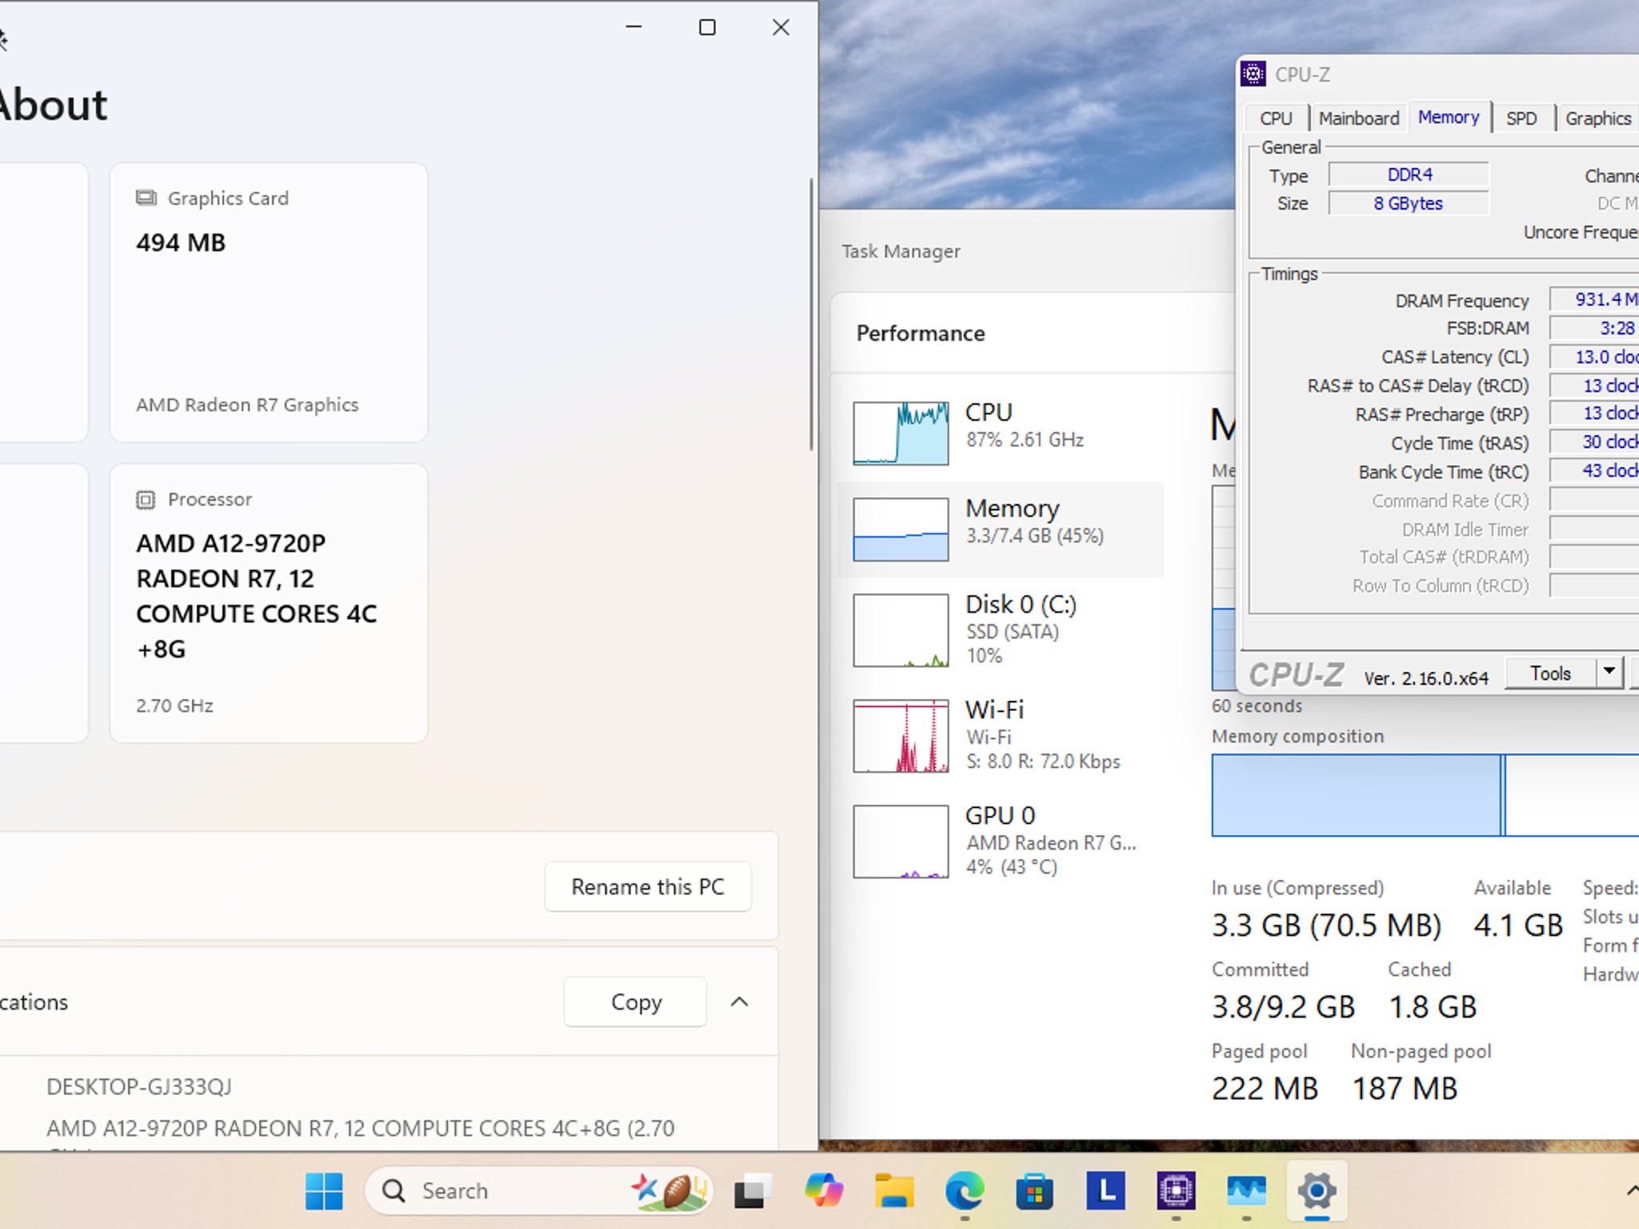The height and width of the screenshot is (1229, 1639).
Task: Open the SPD tab in CPU-Z
Action: pyautogui.click(x=1521, y=118)
